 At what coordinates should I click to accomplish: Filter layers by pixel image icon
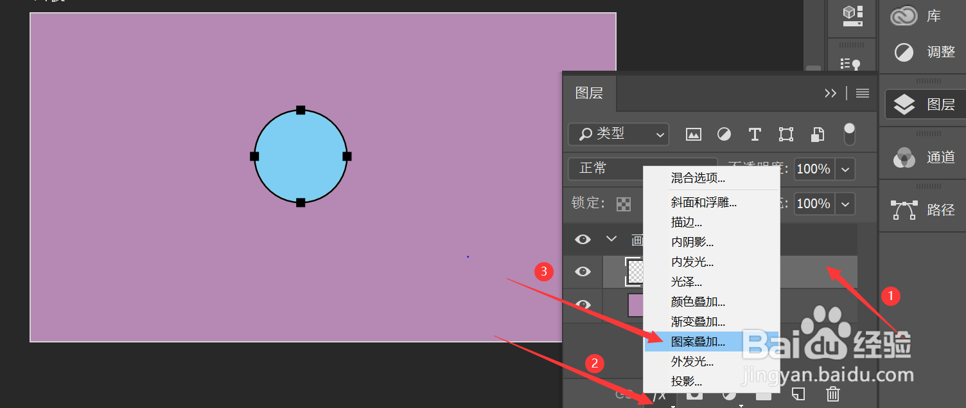(x=693, y=134)
